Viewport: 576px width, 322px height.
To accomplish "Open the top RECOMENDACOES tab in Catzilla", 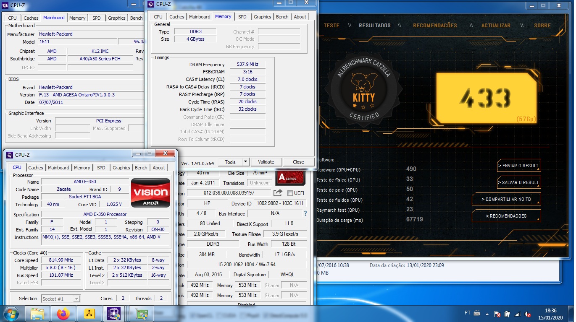I will 435,26.
